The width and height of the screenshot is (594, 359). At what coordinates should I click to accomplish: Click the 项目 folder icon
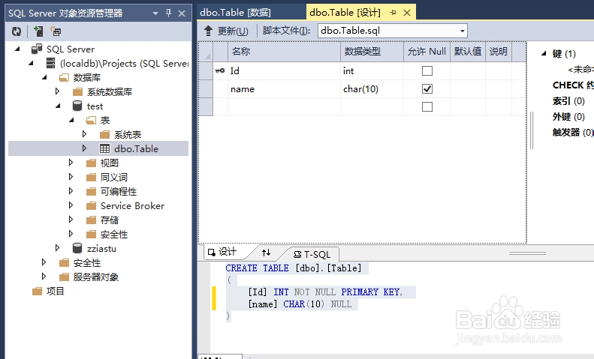[37, 292]
